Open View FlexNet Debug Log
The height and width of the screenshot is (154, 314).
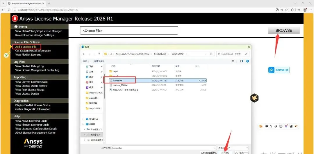29,66
